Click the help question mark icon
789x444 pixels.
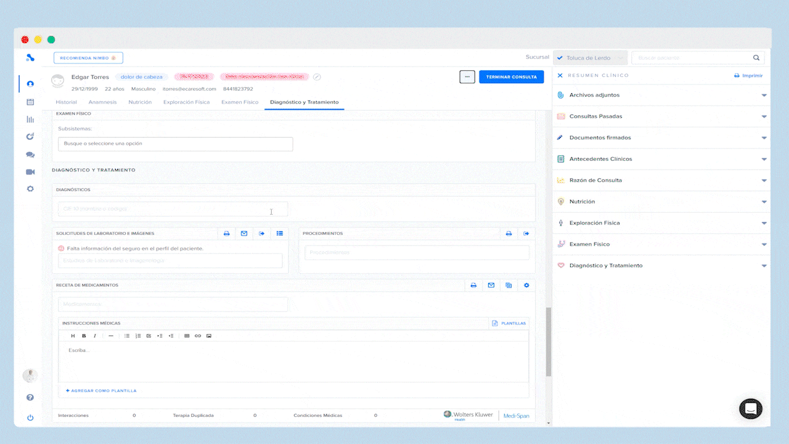(x=30, y=398)
